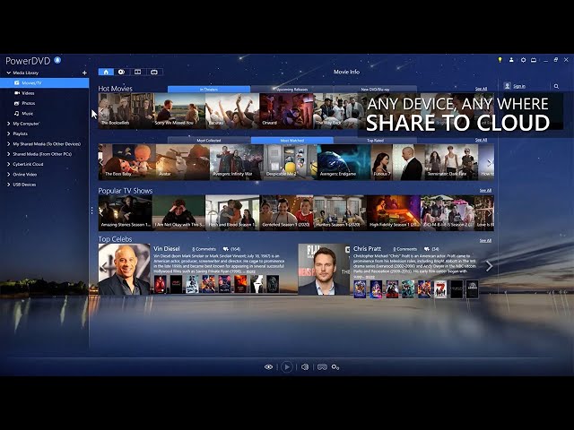Expand Online Video
This screenshot has width=574, height=430.
pos(8,175)
